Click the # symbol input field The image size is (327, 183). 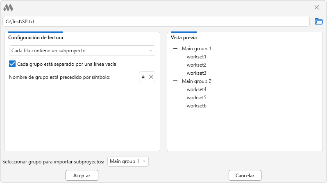tap(143, 77)
